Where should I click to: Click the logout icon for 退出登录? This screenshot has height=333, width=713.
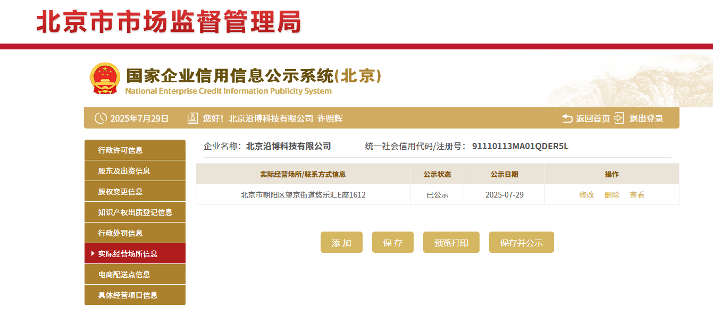(619, 118)
